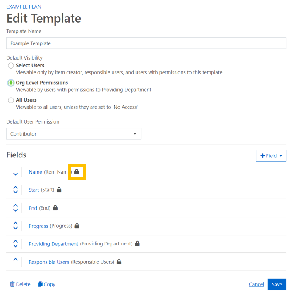The image size is (302, 300).
Task: Open the Default User Permission Contributor dropdown
Action: tap(74, 134)
